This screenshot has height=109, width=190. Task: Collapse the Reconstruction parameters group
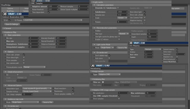(94, 28)
